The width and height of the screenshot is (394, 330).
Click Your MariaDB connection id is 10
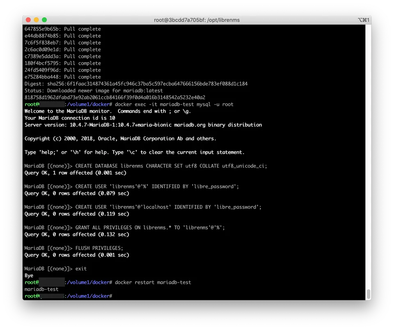tap(70, 118)
